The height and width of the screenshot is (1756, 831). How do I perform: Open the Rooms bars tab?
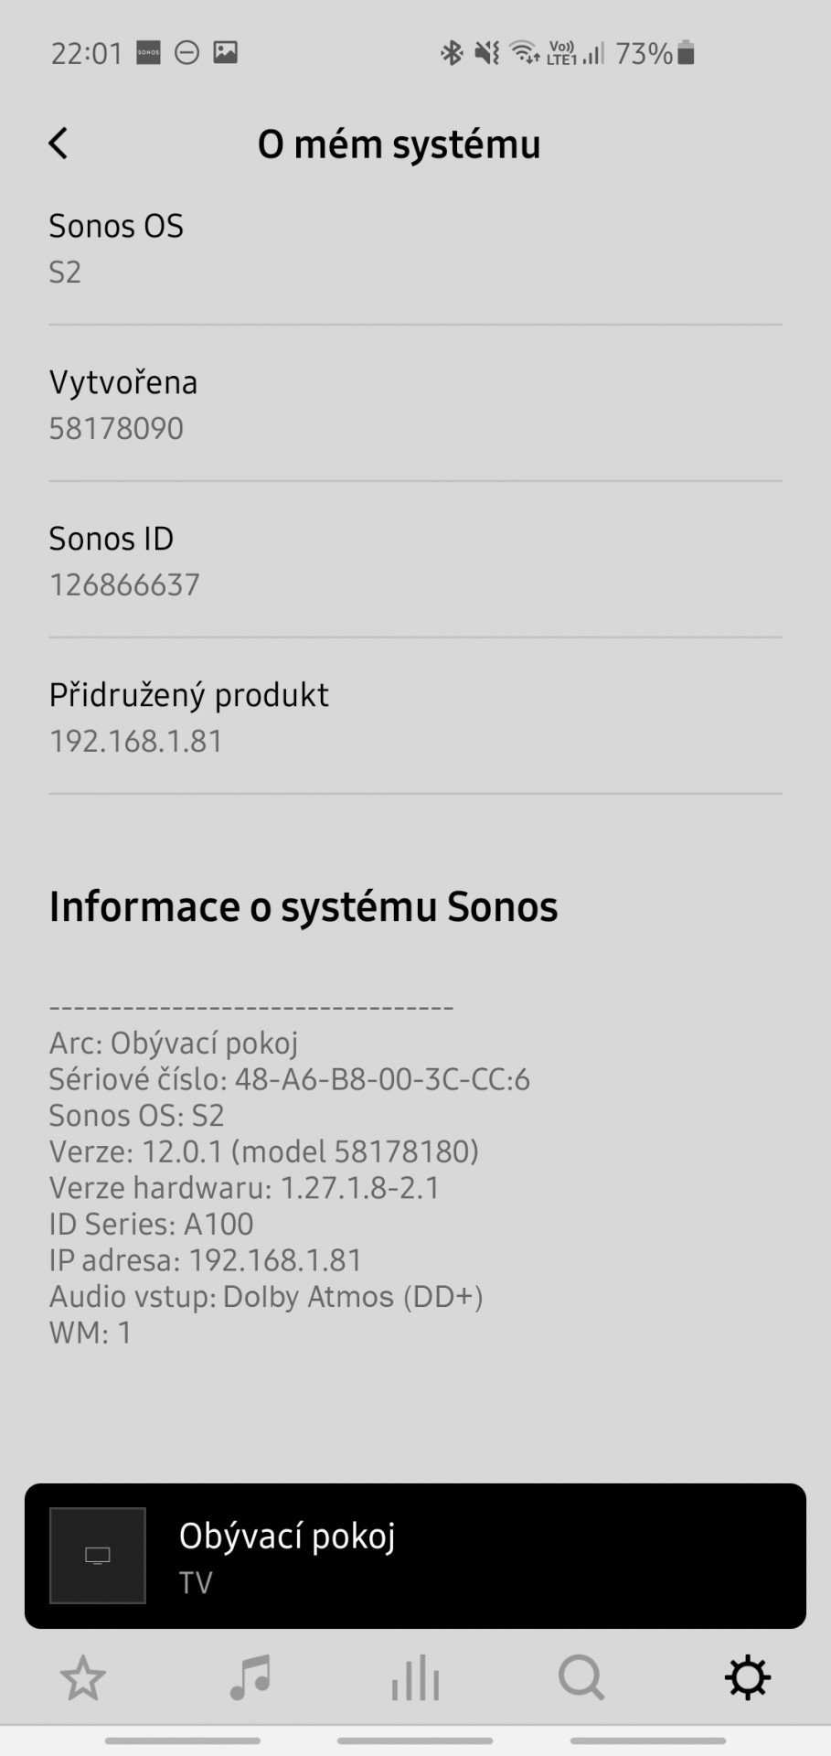click(x=415, y=1678)
